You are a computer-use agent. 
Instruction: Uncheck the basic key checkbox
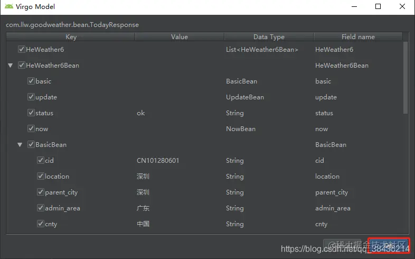(31, 81)
